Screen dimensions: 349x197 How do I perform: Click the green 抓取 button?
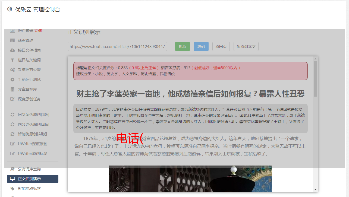(183, 46)
